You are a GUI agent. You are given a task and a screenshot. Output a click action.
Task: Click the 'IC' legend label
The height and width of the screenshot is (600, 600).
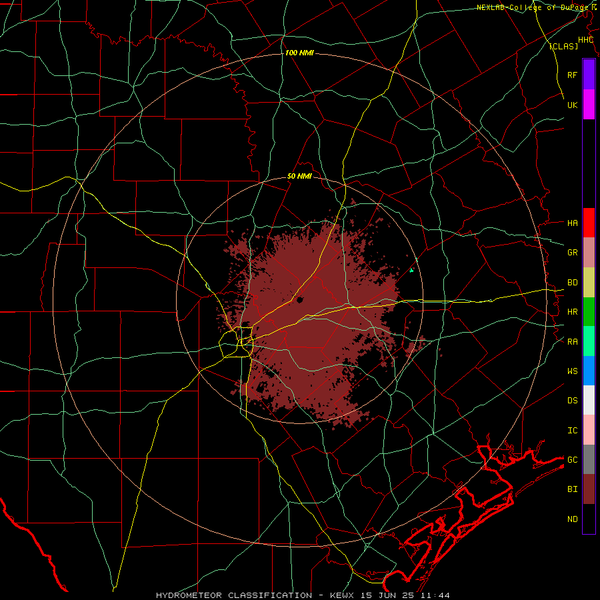click(x=572, y=431)
